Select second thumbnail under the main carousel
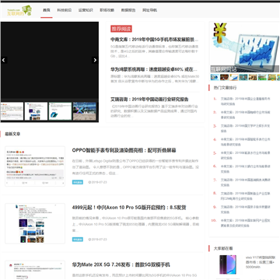This screenshot has height=280, width=280. pyautogui.click(x=36, y=111)
